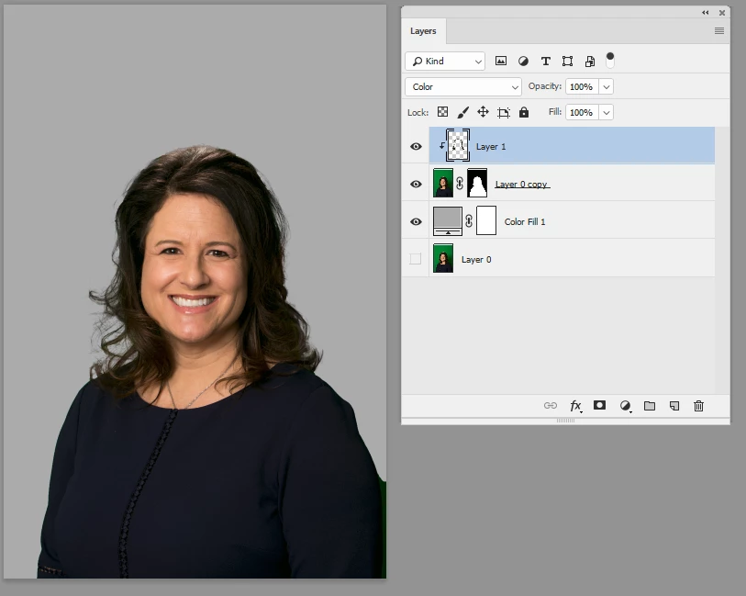Lock transparent pixels
This screenshot has height=596, width=746.
click(442, 112)
